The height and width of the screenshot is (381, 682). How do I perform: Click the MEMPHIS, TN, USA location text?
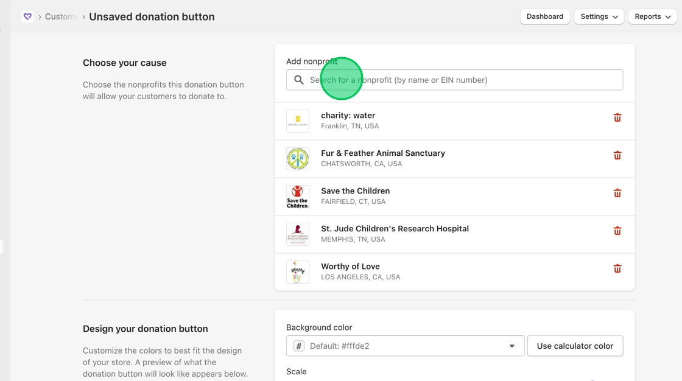click(x=353, y=239)
